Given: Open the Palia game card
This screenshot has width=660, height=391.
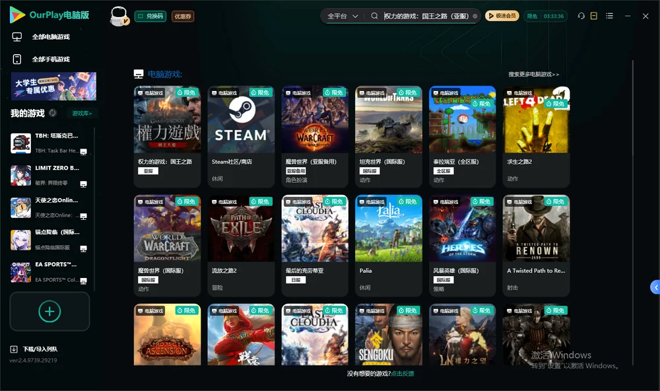Looking at the screenshot, I should click(389, 246).
